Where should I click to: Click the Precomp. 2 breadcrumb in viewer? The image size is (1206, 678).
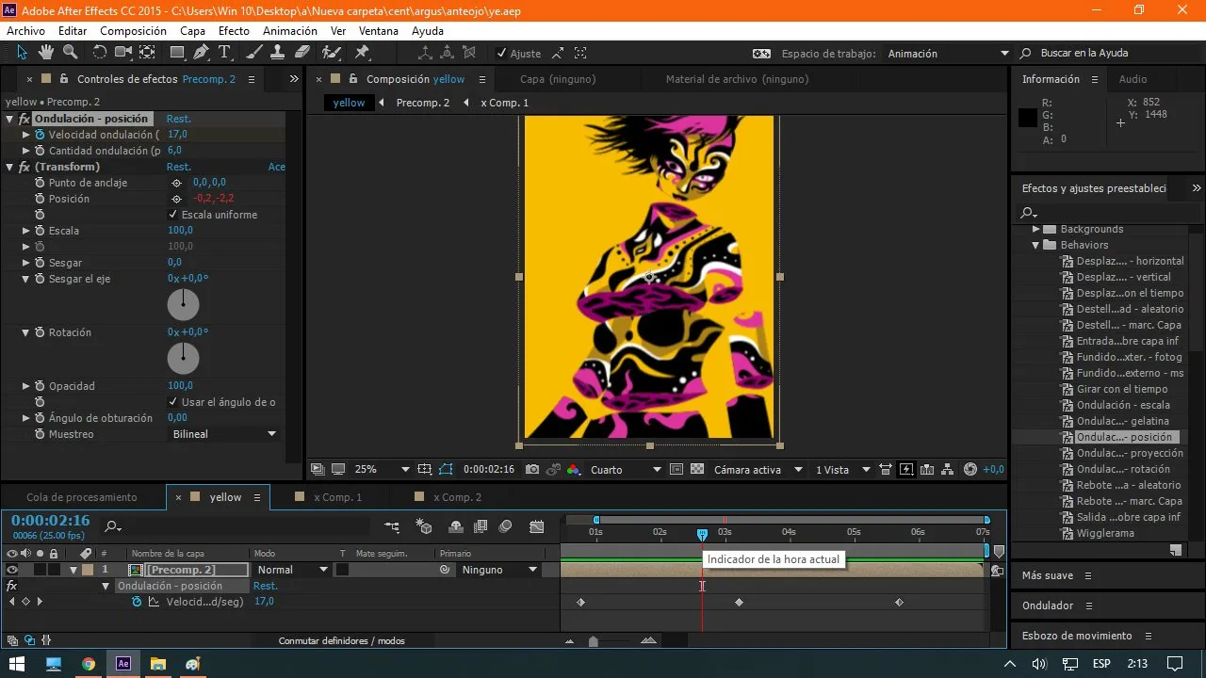pyautogui.click(x=423, y=103)
